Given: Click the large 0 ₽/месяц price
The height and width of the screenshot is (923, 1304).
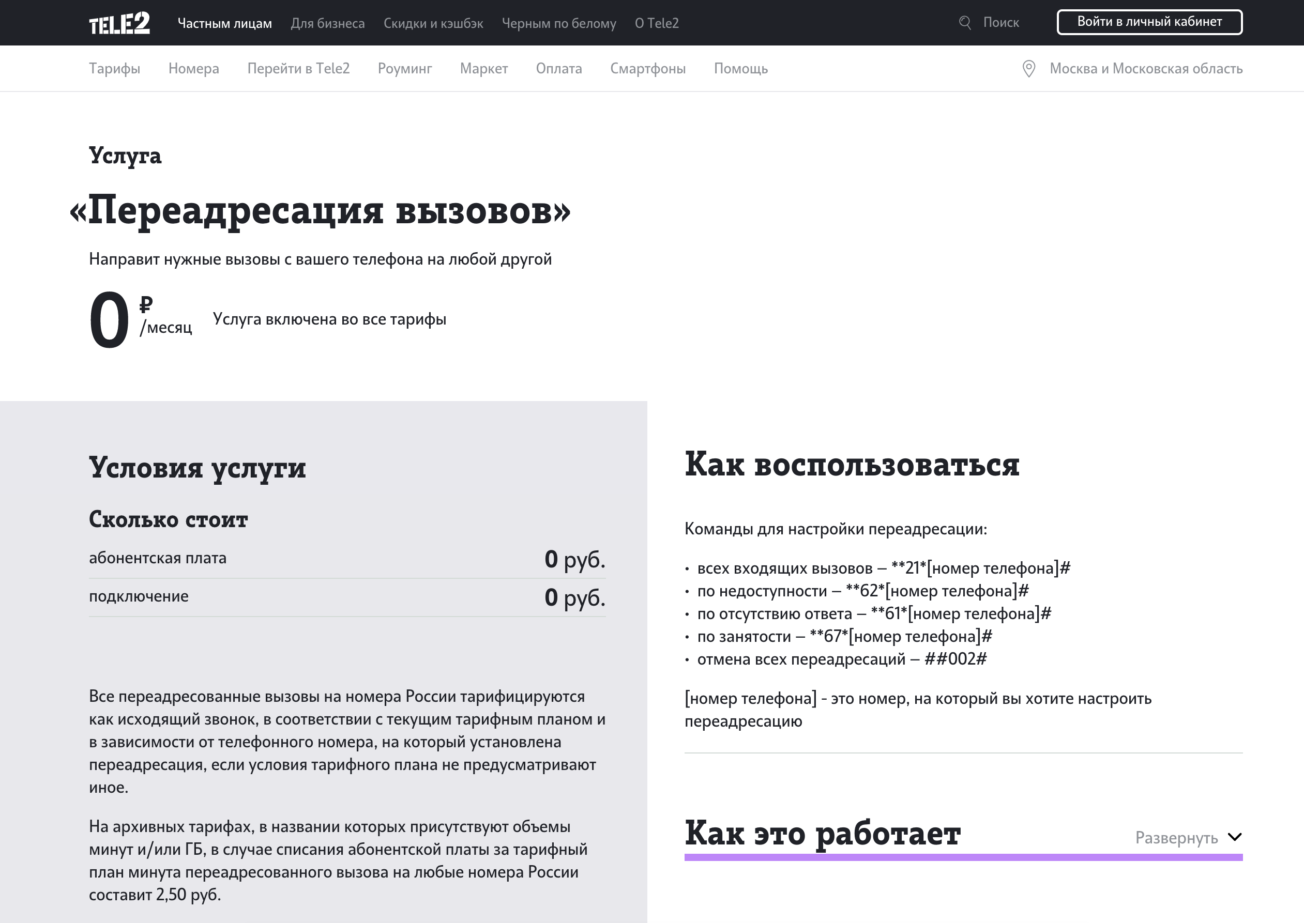Looking at the screenshot, I should pos(141,319).
